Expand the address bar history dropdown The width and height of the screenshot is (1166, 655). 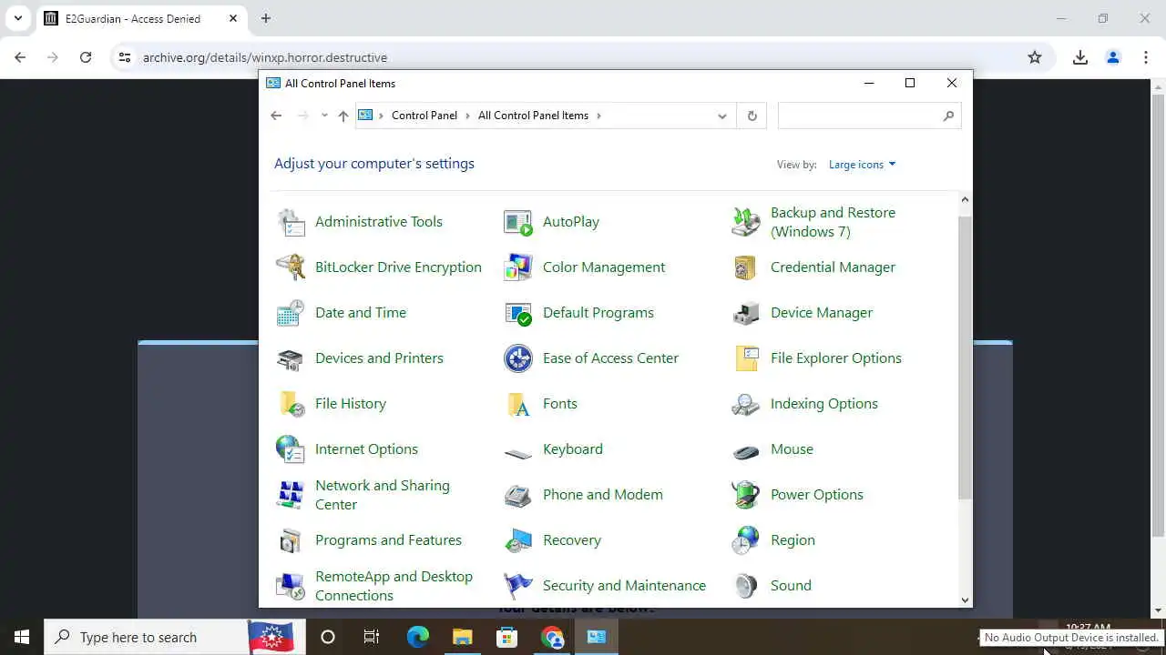[x=721, y=116]
